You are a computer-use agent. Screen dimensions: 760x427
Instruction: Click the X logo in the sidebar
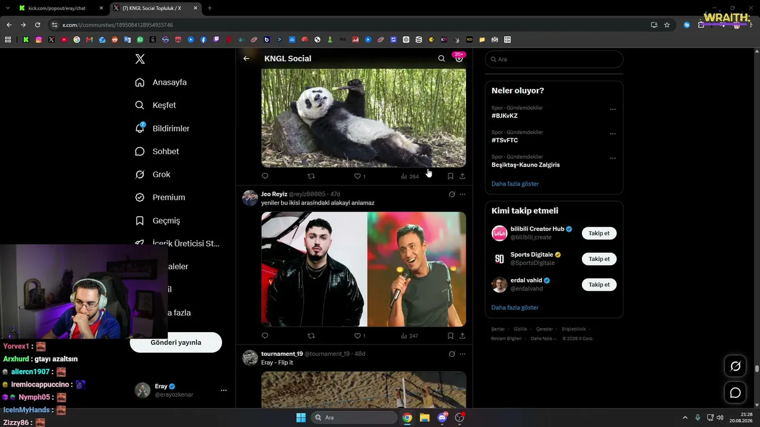tap(140, 59)
